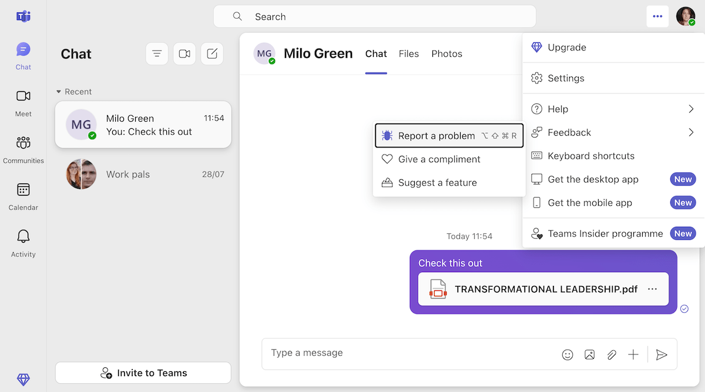
Task: Choose Get the mobile app
Action: (x=613, y=203)
